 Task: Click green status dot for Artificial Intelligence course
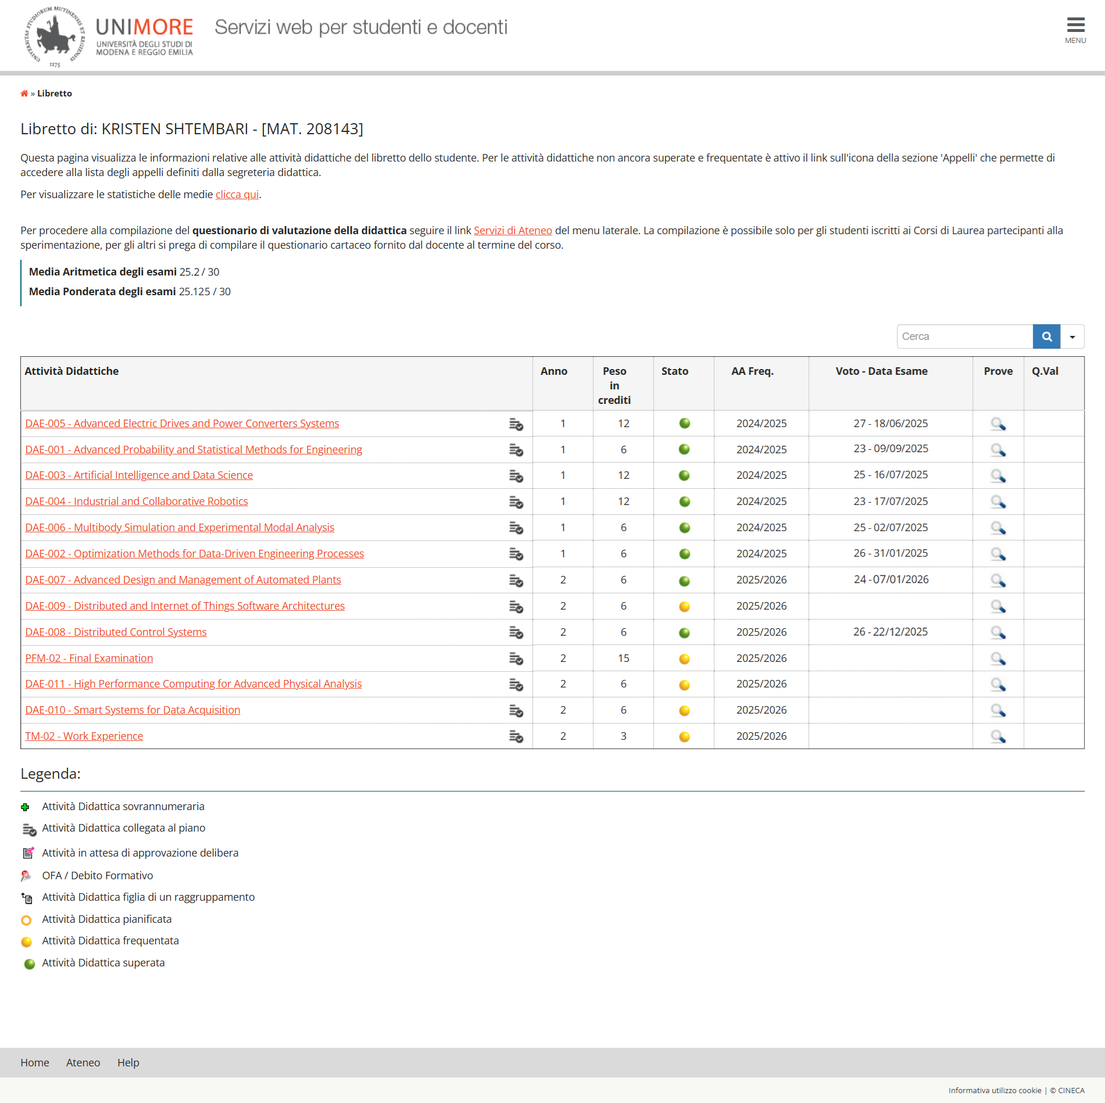pyautogui.click(x=684, y=475)
